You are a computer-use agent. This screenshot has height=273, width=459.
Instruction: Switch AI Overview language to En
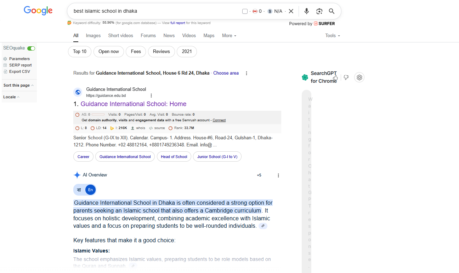click(90, 190)
